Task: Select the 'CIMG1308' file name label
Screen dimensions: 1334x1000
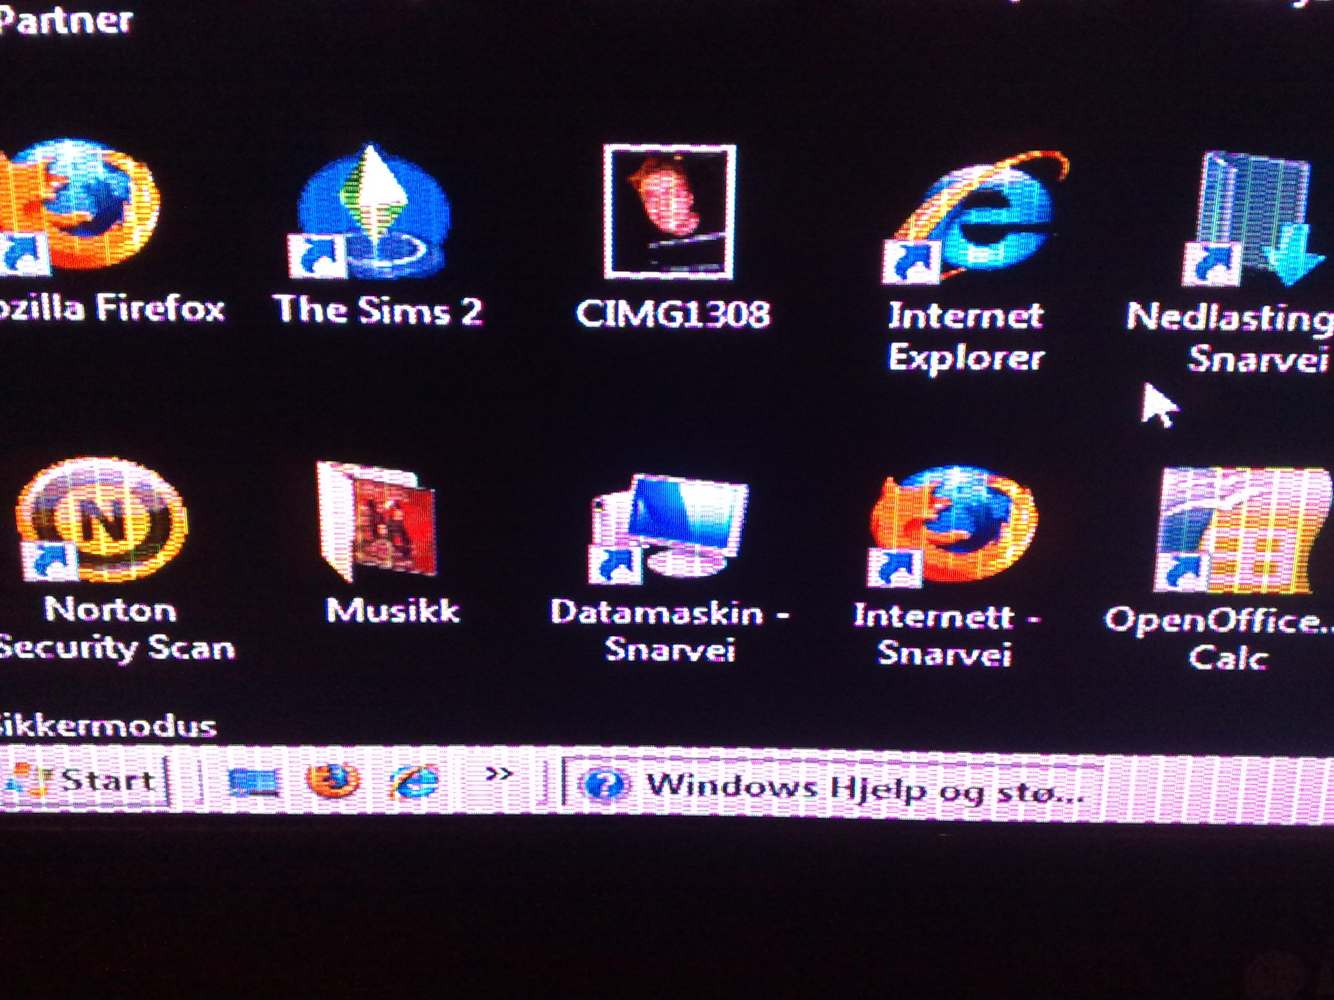Action: tap(673, 313)
